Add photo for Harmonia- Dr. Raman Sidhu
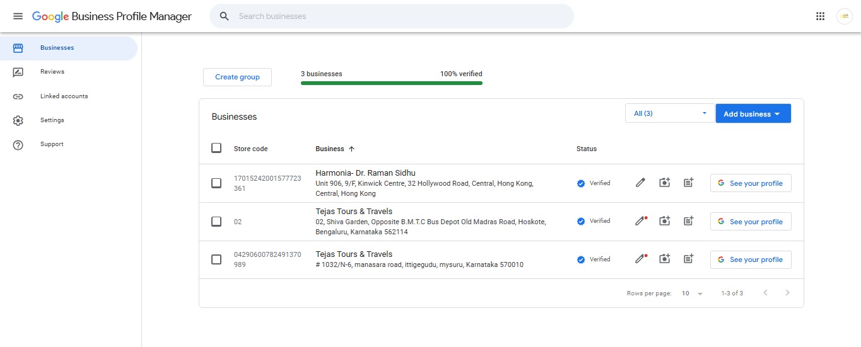Image resolution: width=861 pixels, height=347 pixels. tap(664, 183)
